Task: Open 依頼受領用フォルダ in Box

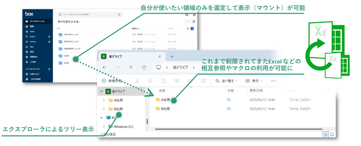Action: [72, 49]
